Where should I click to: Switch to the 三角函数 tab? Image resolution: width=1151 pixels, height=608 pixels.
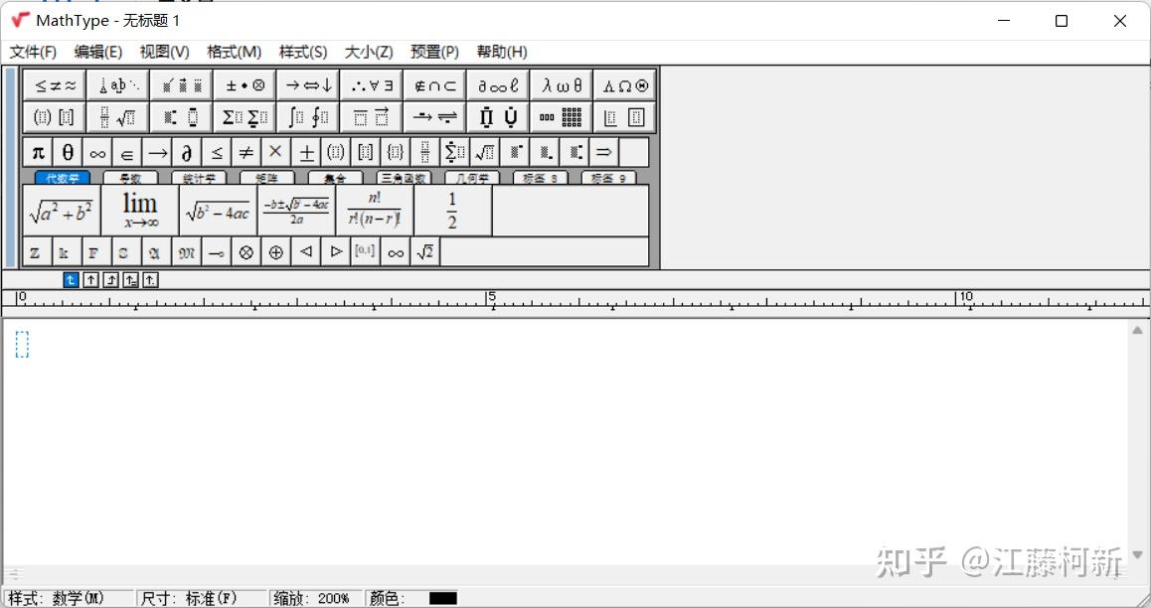pos(404,178)
